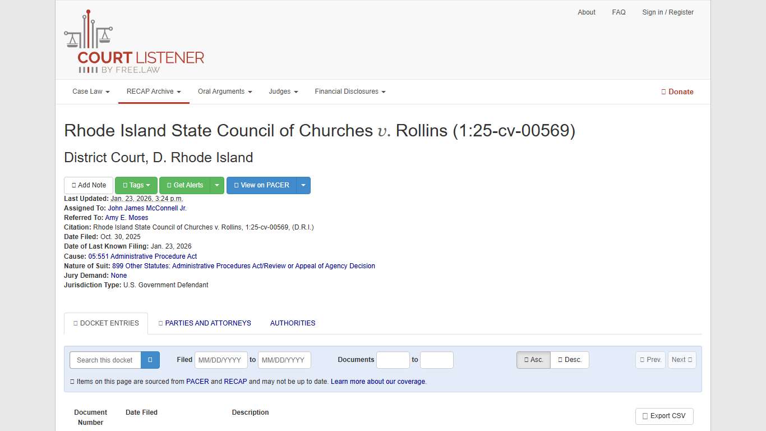Enable descending sort with Desc toggle
Image resolution: width=766 pixels, height=431 pixels.
coord(570,360)
